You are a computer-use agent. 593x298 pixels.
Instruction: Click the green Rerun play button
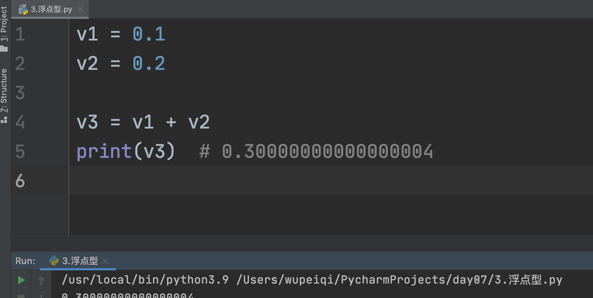click(x=21, y=280)
